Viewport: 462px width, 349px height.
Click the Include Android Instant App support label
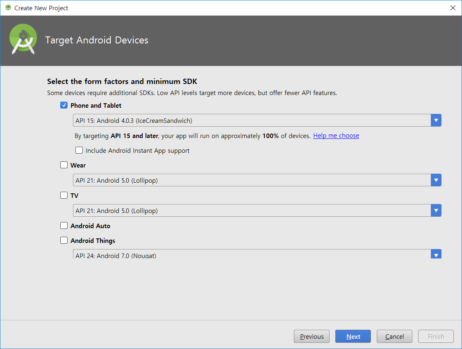(137, 150)
